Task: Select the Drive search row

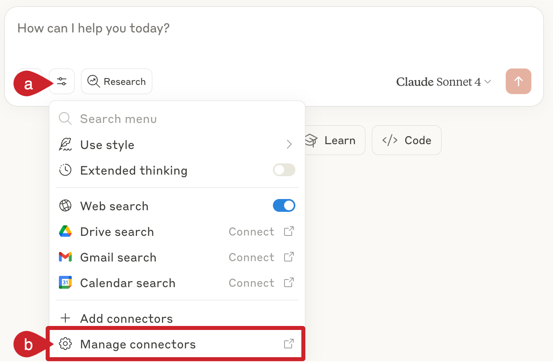Action: [x=177, y=231]
